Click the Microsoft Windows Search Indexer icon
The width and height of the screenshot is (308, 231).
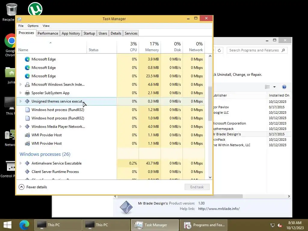pyautogui.click(x=27, y=85)
